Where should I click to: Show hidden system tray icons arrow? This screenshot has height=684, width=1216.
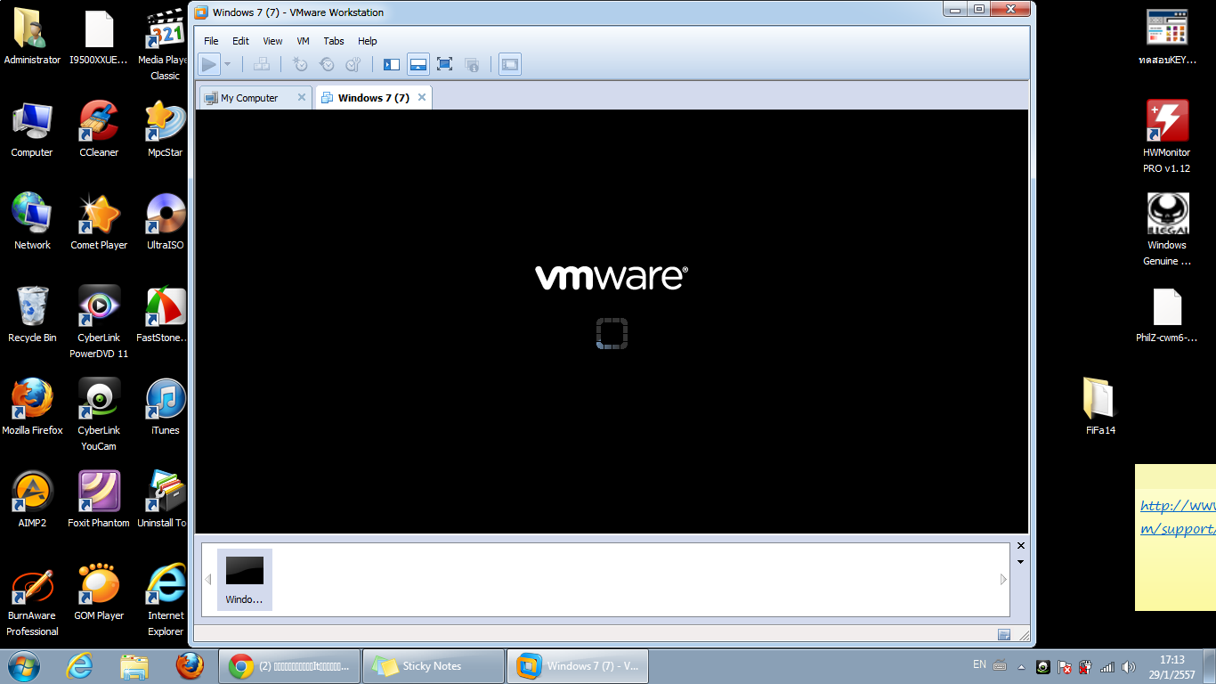click(x=1021, y=666)
